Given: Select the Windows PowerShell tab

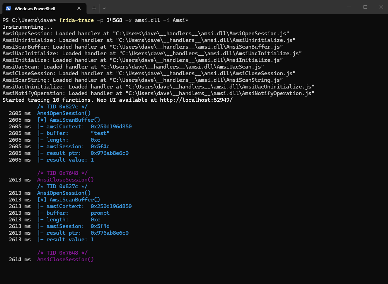Looking at the screenshot, I should pos(44,8).
